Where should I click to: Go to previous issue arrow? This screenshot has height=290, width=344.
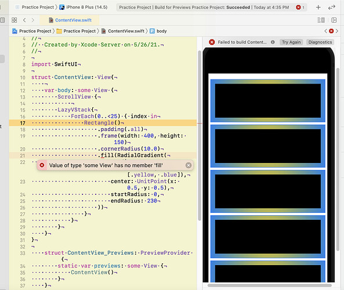tap(325, 31)
